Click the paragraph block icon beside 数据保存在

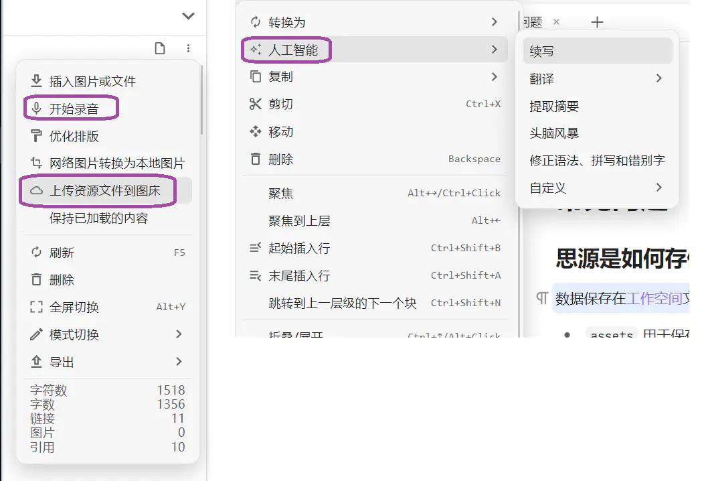(542, 298)
